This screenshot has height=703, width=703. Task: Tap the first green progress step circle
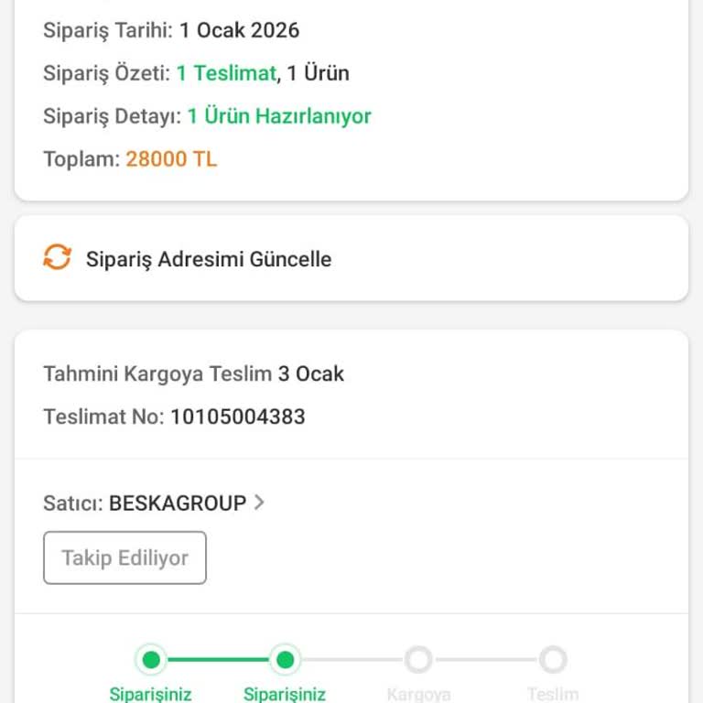(151, 659)
